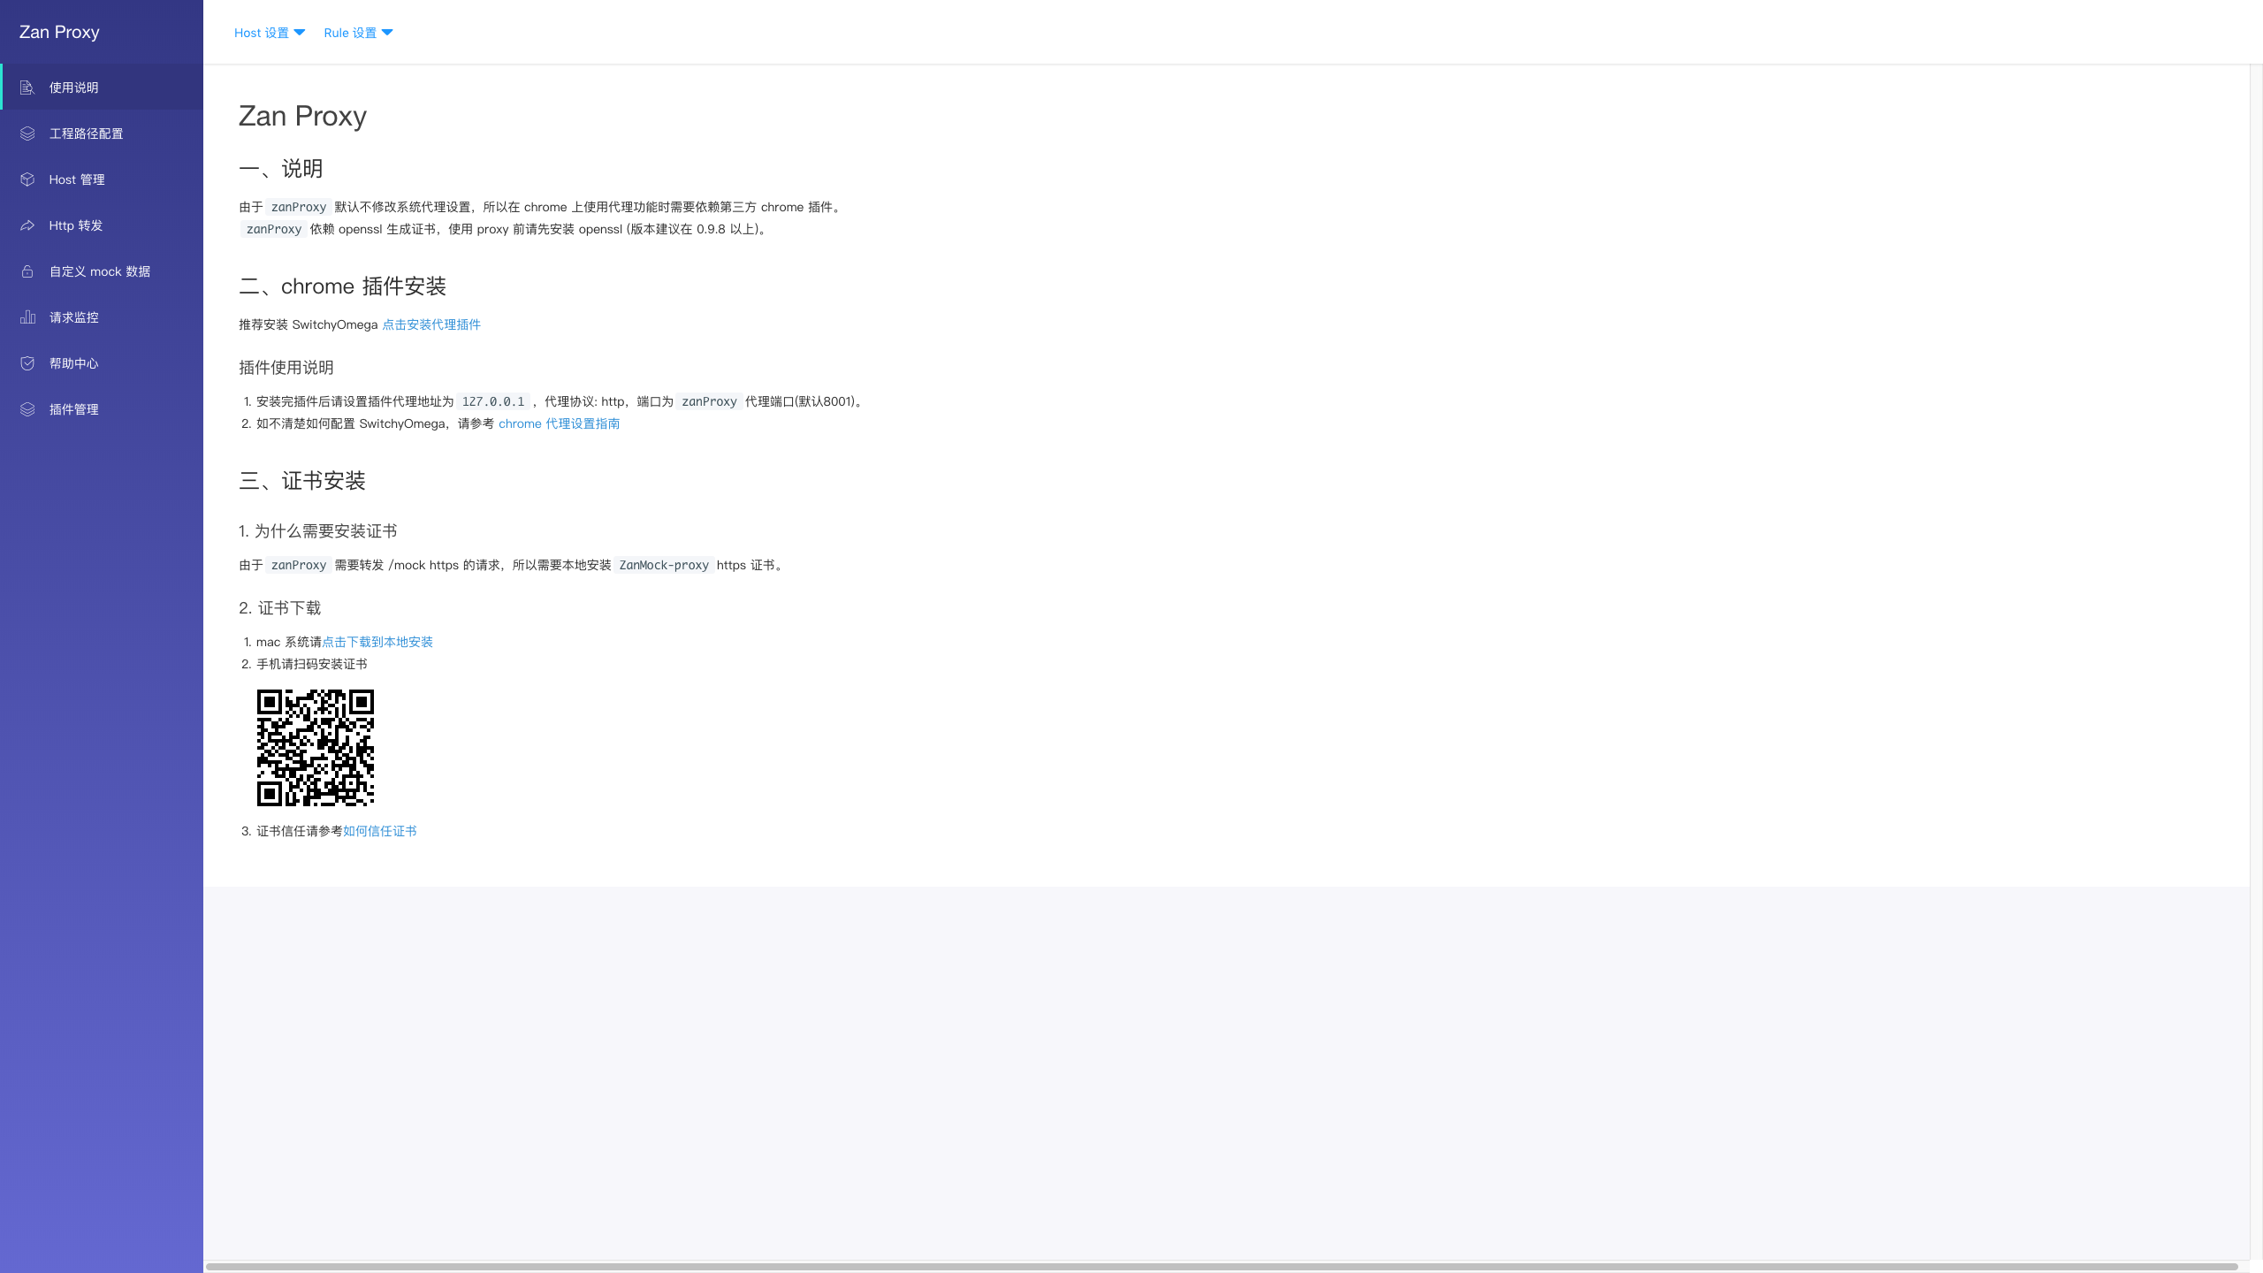2263x1273 pixels.
Task: Click the 插件使用说明 subheading
Action: (286, 368)
